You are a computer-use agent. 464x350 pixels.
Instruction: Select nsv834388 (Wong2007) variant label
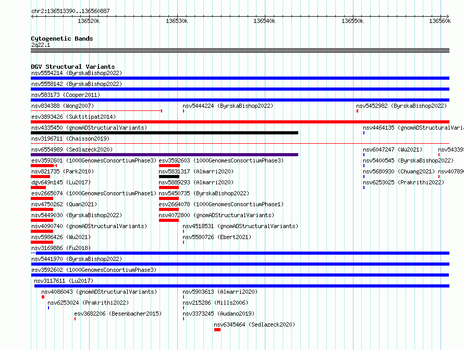point(63,106)
